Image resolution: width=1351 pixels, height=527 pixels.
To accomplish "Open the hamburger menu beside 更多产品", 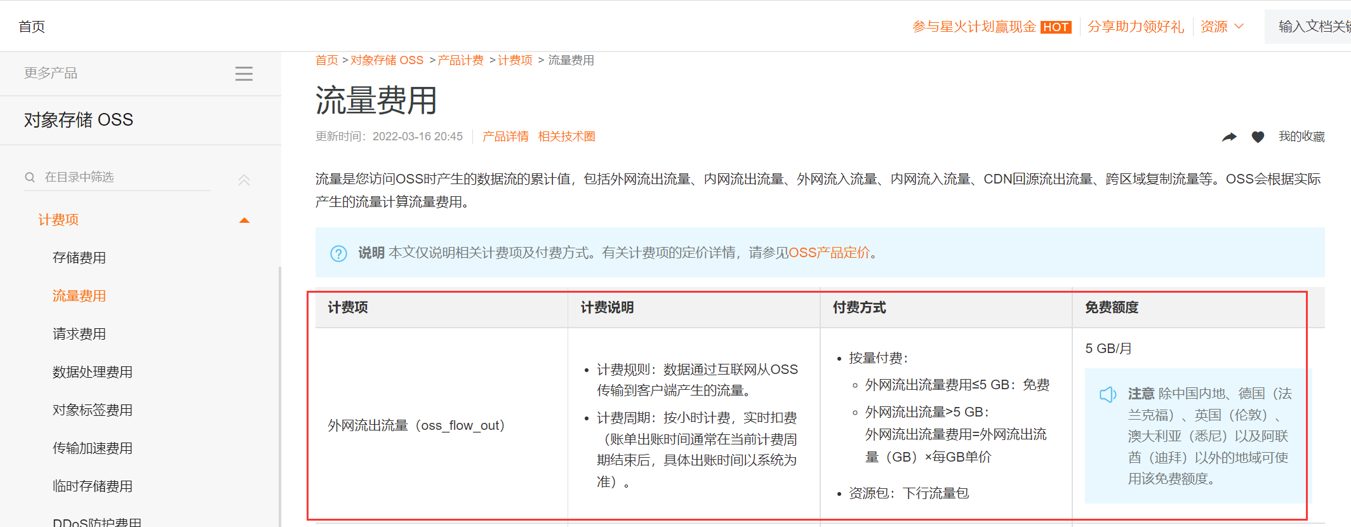I will (244, 74).
